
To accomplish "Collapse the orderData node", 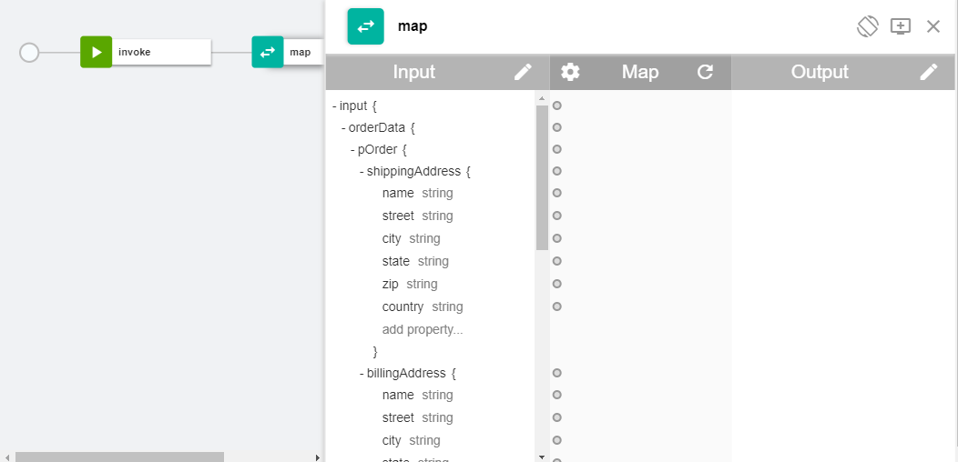I will pos(344,127).
